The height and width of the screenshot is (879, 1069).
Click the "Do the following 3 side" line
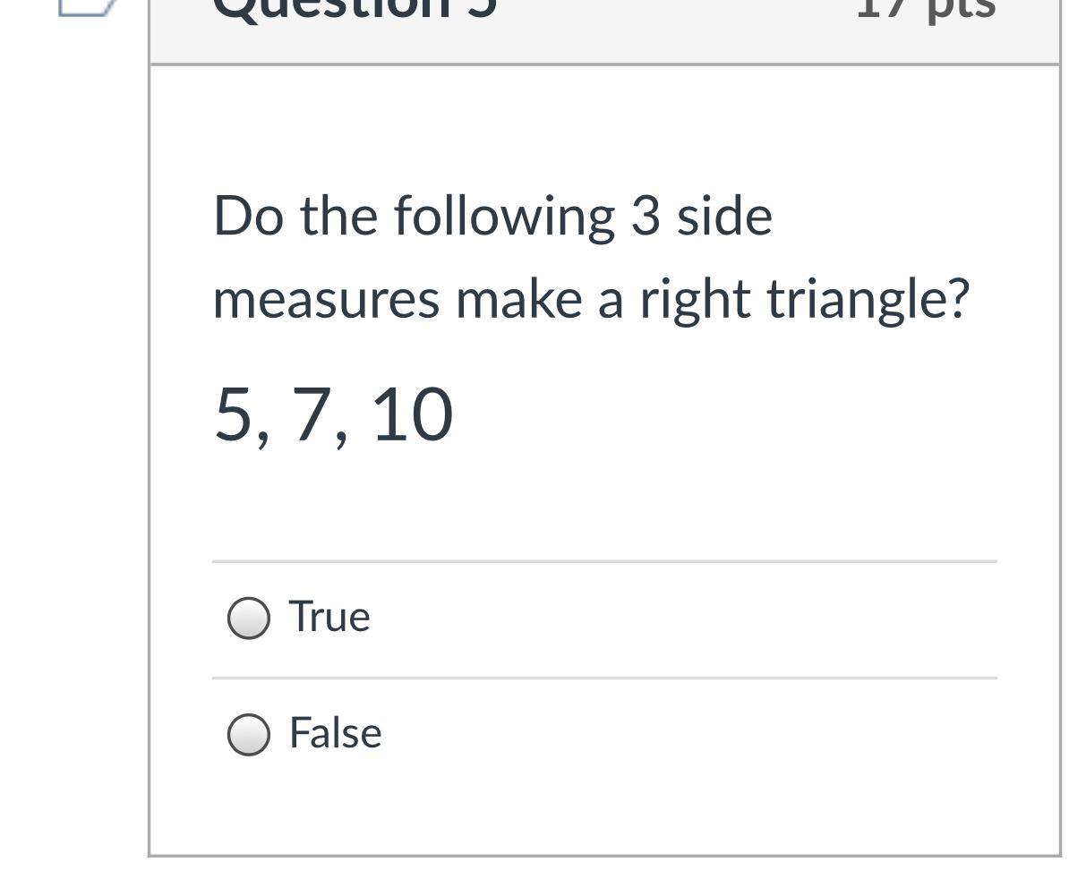pos(492,217)
